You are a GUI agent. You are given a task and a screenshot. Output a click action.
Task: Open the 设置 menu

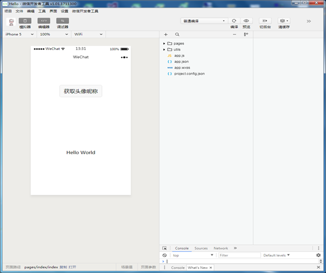65,11
